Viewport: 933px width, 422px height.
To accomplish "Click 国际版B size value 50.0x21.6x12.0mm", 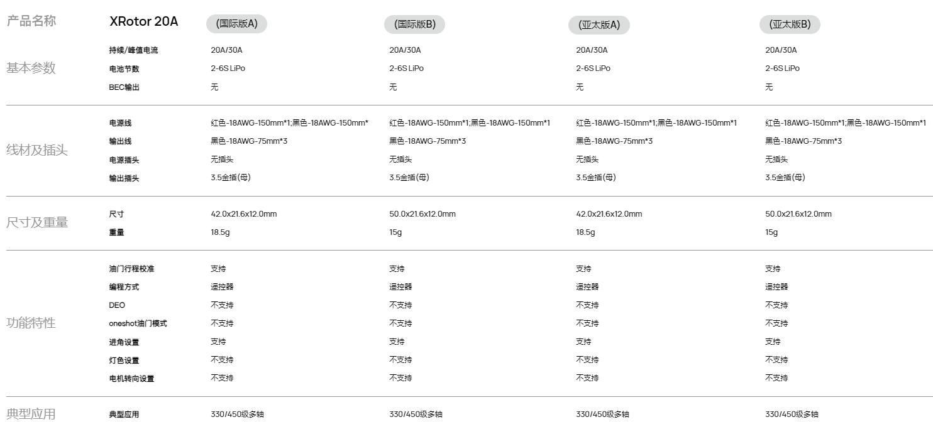I will click(422, 214).
